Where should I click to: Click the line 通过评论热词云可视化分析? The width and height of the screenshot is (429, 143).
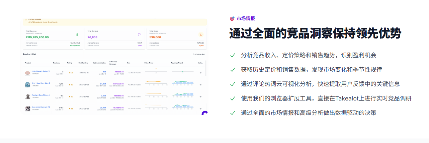[320, 84]
